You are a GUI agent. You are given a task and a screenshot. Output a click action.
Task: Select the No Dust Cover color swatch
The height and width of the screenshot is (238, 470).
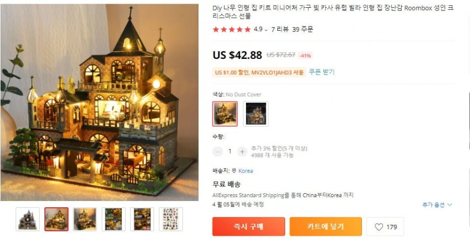pos(225,114)
